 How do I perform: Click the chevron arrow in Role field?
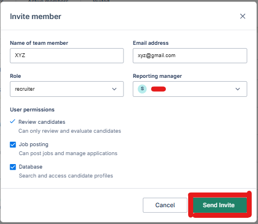tap(114, 89)
